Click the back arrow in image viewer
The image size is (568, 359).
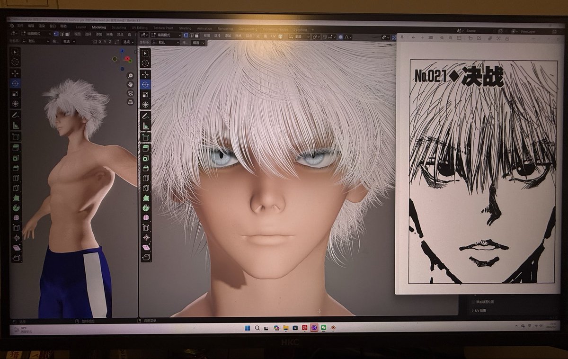[x=414, y=37]
